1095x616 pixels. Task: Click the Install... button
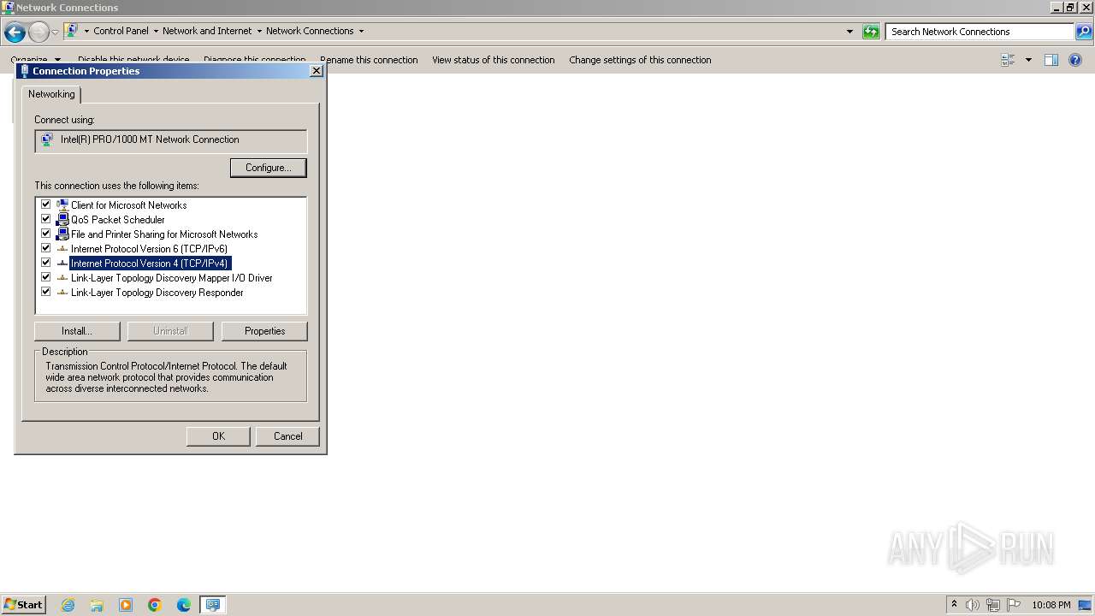[x=77, y=331]
